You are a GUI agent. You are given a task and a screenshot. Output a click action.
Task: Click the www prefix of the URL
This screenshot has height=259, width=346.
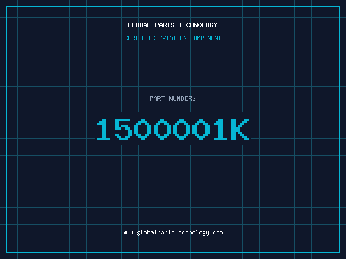[x=128, y=233]
